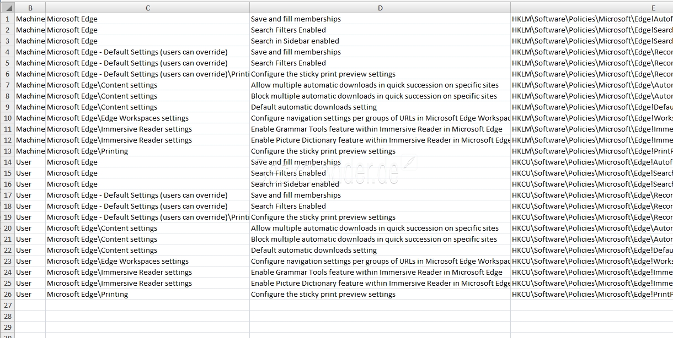Select row 23 "Microsoft Edge\Edge Workspaces settings" cell

tap(147, 261)
